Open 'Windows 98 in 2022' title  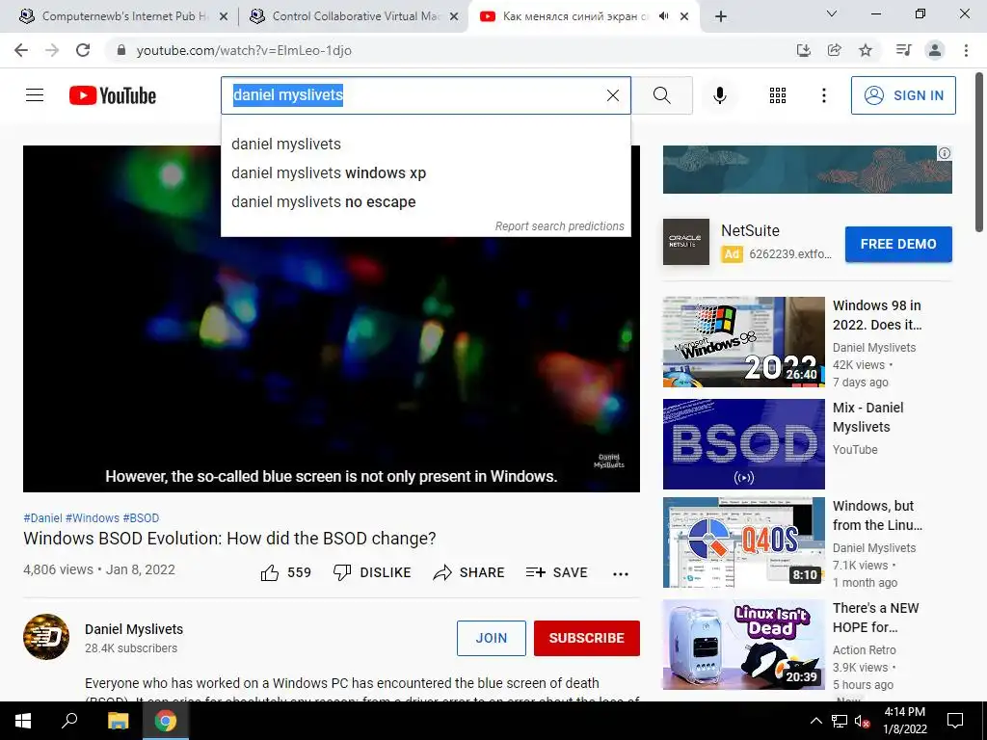877,315
